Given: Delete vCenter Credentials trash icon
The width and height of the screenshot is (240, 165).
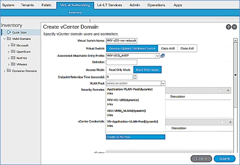Looking at the screenshot, I should 222,122.
